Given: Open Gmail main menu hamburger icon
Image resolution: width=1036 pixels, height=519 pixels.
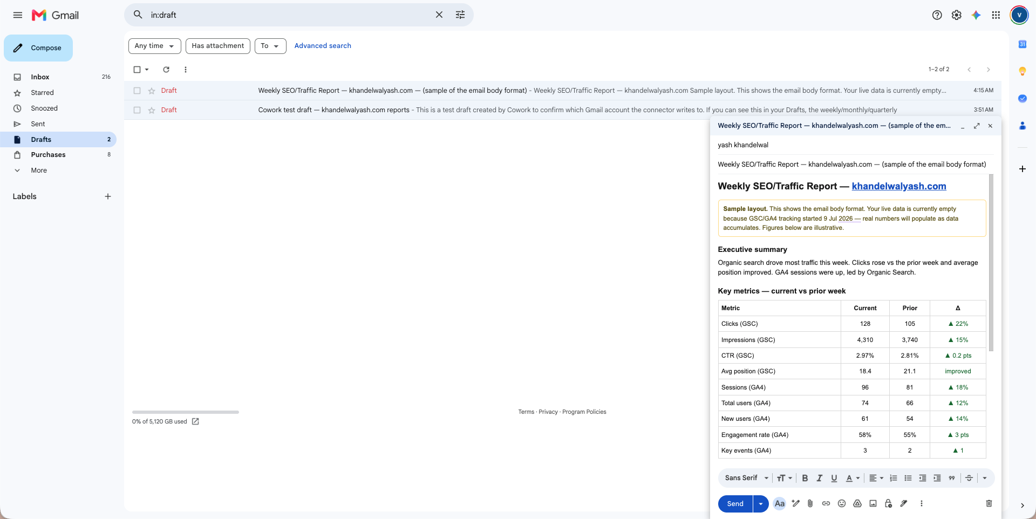Looking at the screenshot, I should point(18,15).
